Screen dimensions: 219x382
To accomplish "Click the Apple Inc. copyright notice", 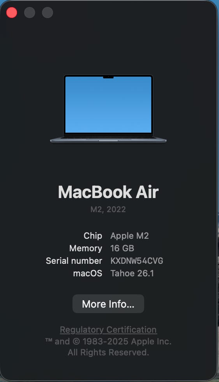I will tap(108, 347).
